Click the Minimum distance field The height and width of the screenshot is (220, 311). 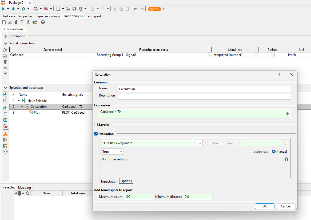(198, 197)
